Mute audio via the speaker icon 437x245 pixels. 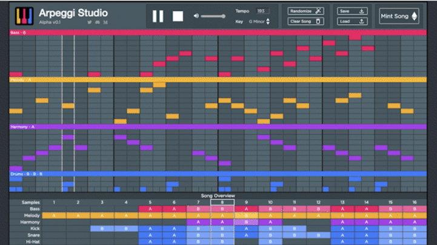(x=196, y=16)
